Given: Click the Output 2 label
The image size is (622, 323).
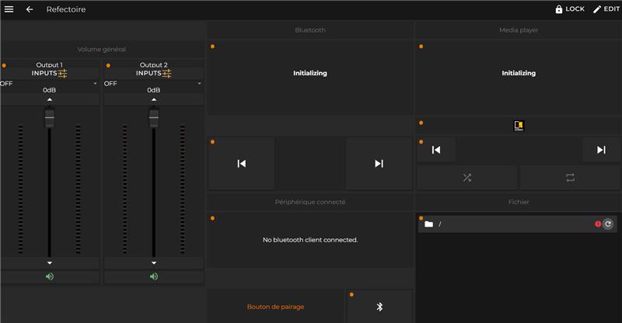Looking at the screenshot, I should point(153,64).
